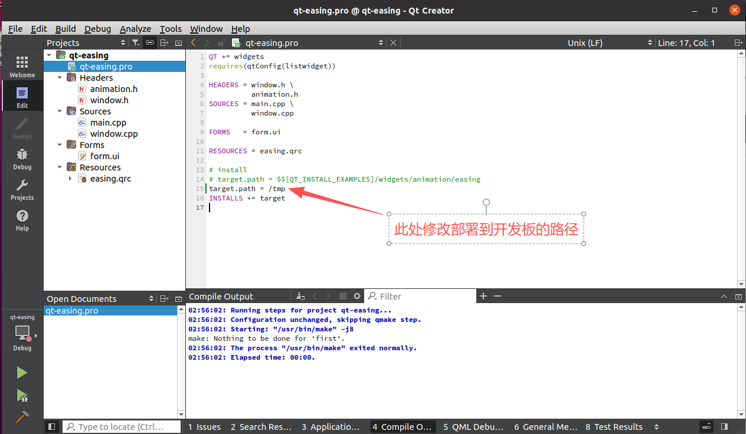Build the project with the hammer icon
This screenshot has width=746, height=434.
click(22, 416)
